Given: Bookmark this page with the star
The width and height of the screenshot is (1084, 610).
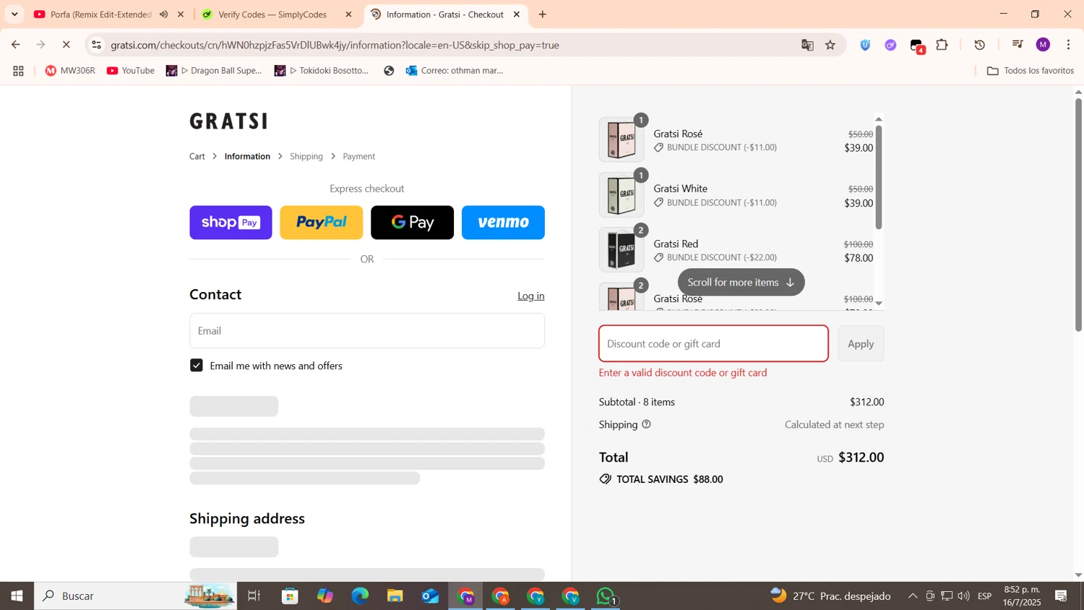Looking at the screenshot, I should click(x=830, y=45).
